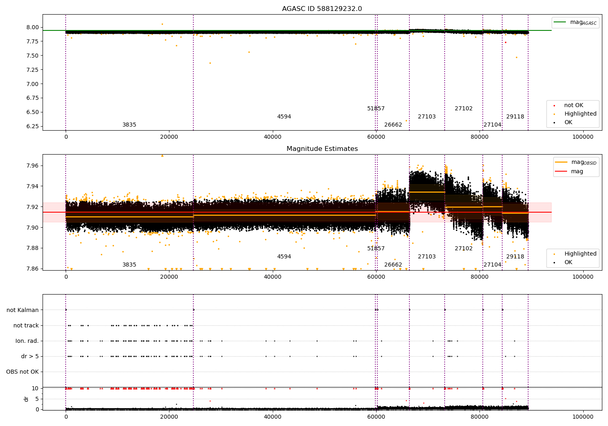Click OBSID label 27102 in the AGASC plot
Viewport: 608px width, 426px height.
click(464, 109)
